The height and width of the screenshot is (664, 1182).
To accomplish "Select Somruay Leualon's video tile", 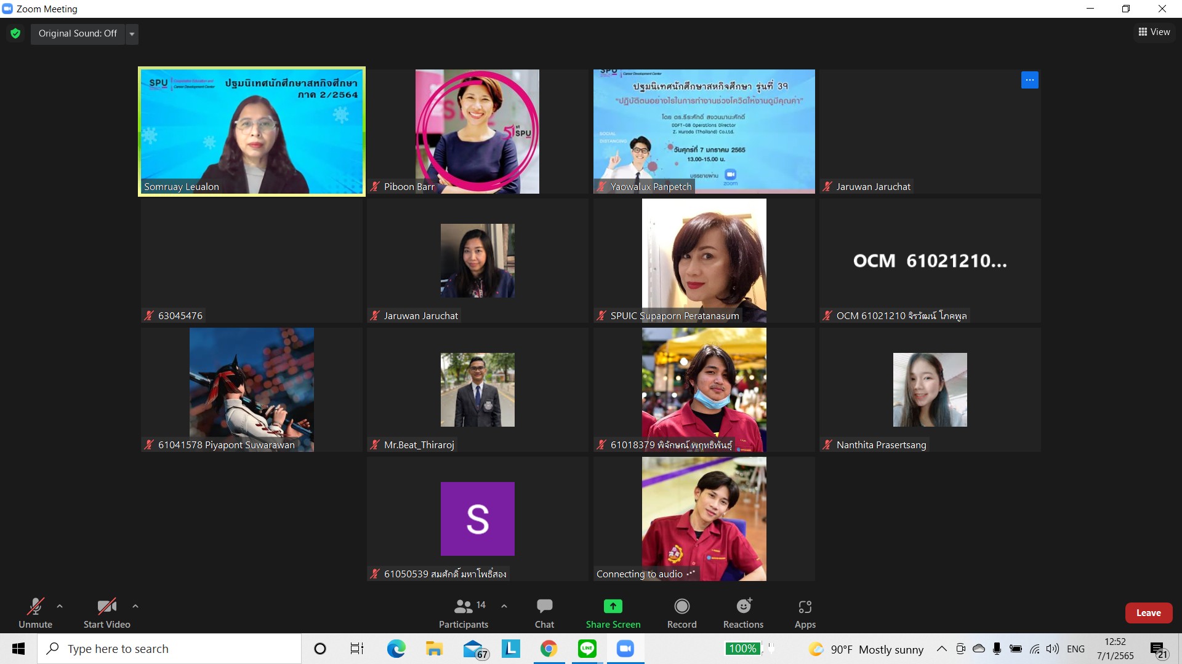I will coord(252,132).
